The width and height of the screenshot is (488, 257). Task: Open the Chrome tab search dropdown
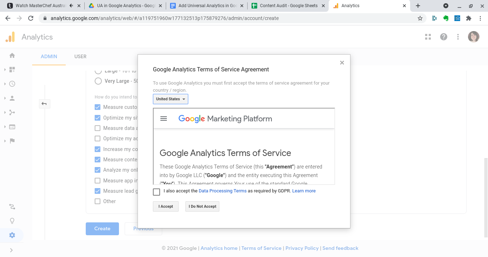(446, 6)
